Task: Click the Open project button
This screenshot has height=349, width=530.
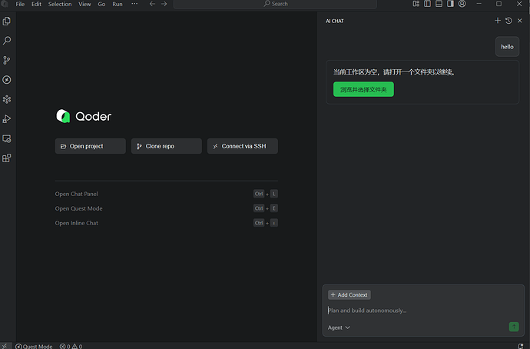Action: [x=91, y=146]
